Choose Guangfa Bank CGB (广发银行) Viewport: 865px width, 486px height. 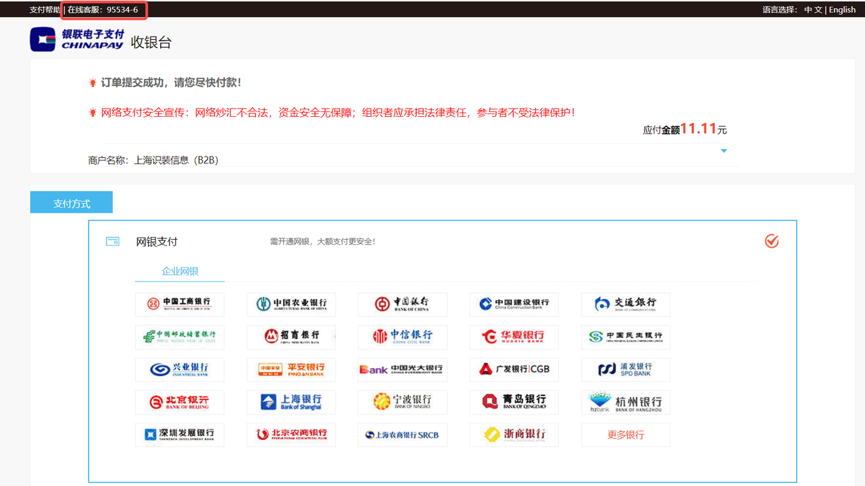point(514,370)
